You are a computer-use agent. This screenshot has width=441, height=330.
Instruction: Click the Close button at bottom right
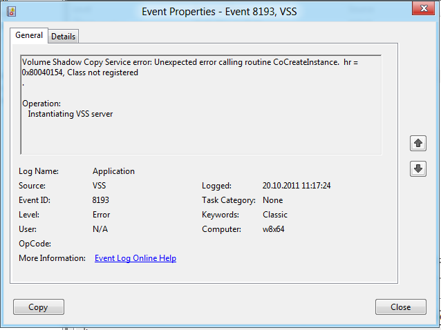[x=400, y=307]
